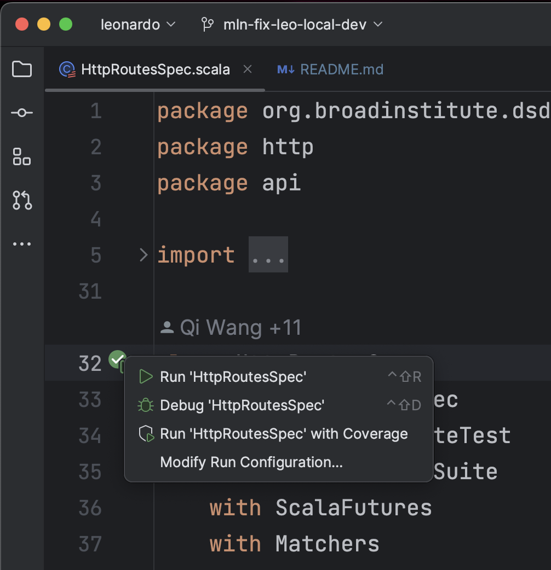Click the Scala class icon on HttpRoutesSpec tab
Viewport: 551px width, 570px height.
pyautogui.click(x=67, y=69)
